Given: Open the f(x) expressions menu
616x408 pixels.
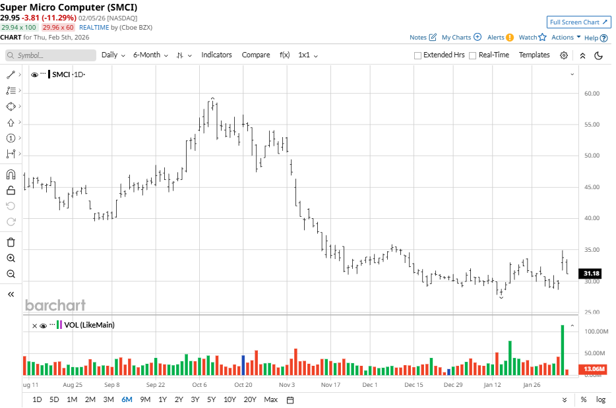Looking at the screenshot, I should tap(285, 55).
